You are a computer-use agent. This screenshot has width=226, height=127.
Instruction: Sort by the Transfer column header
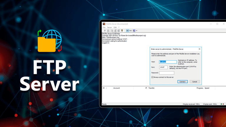pyautogui.click(x=165, y=88)
